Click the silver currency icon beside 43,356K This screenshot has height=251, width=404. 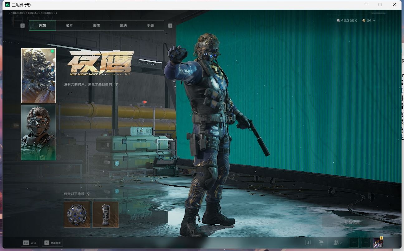click(339, 21)
